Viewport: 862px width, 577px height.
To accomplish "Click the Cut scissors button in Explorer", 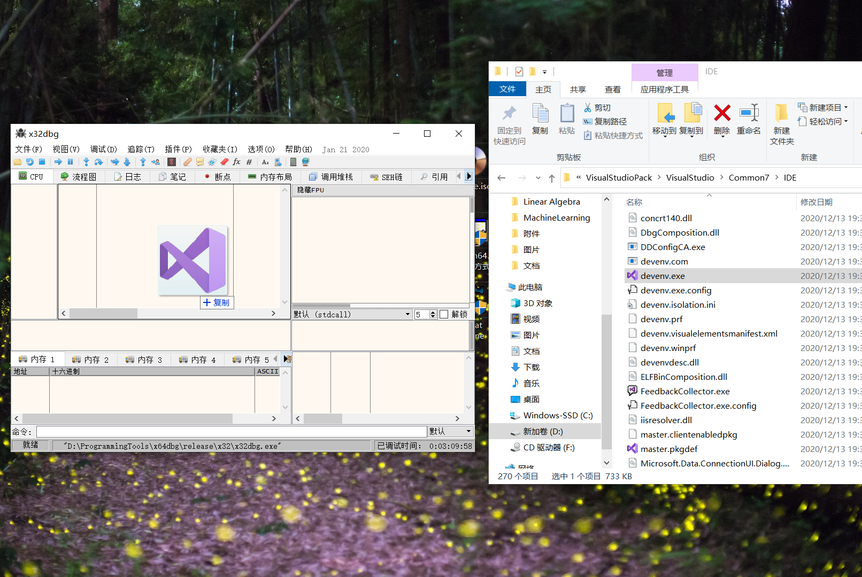I will (597, 107).
